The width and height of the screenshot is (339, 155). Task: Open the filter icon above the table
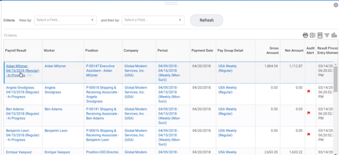tap(327, 35)
